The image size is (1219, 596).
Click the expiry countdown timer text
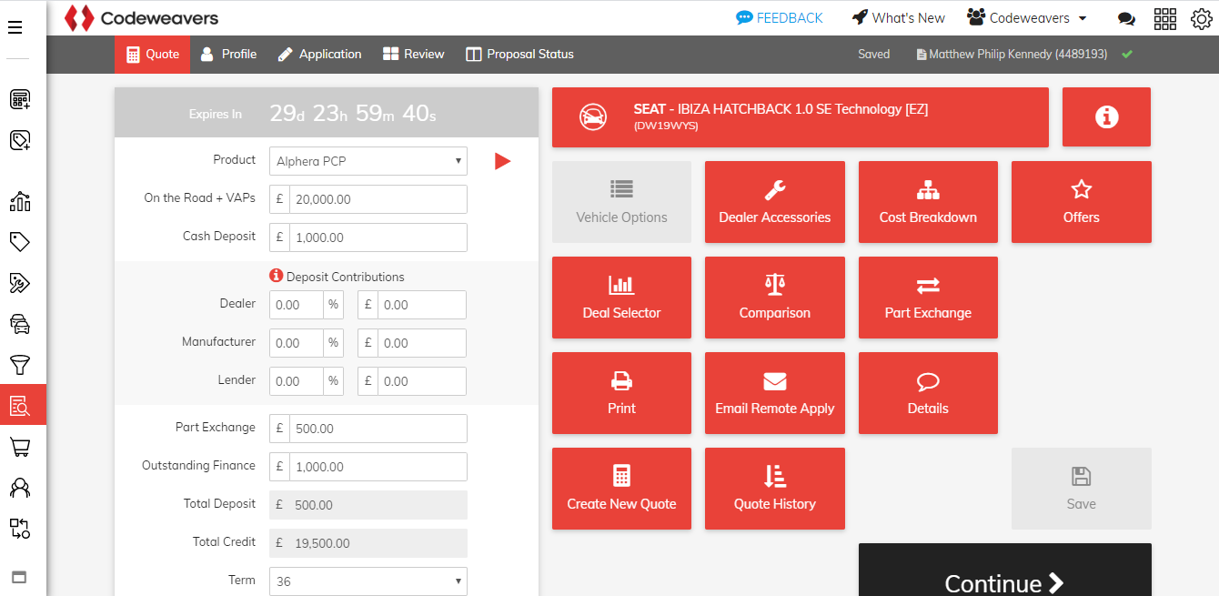353,114
